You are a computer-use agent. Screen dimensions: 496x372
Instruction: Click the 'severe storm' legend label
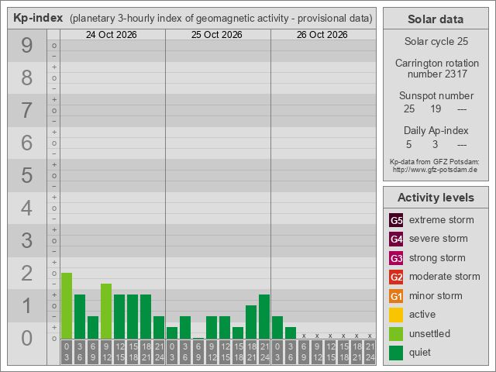(438, 239)
